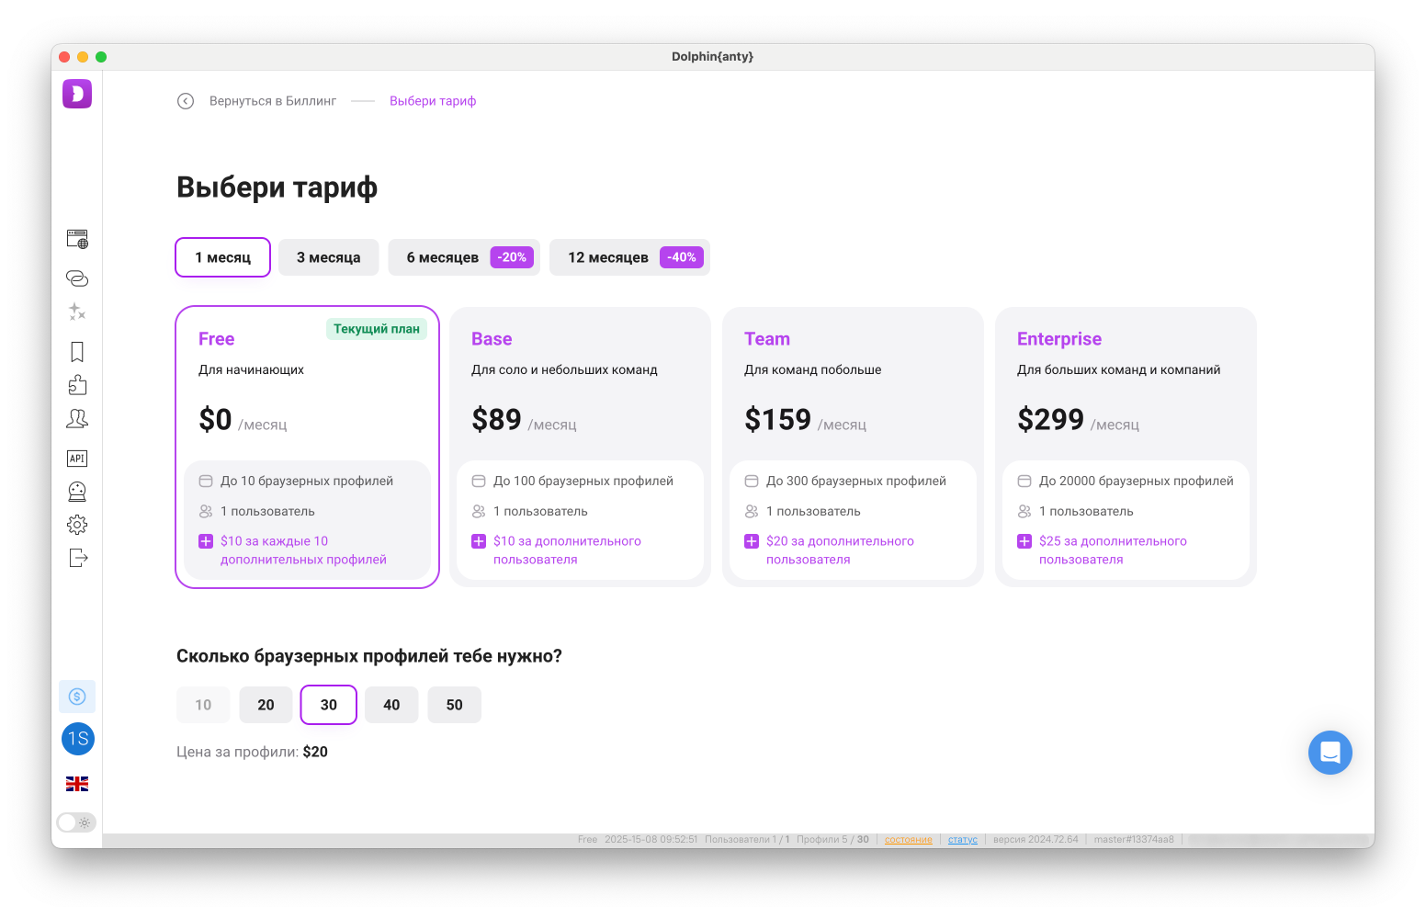
Task: Open the Proxies link icon in the sidebar
Action: 77,278
